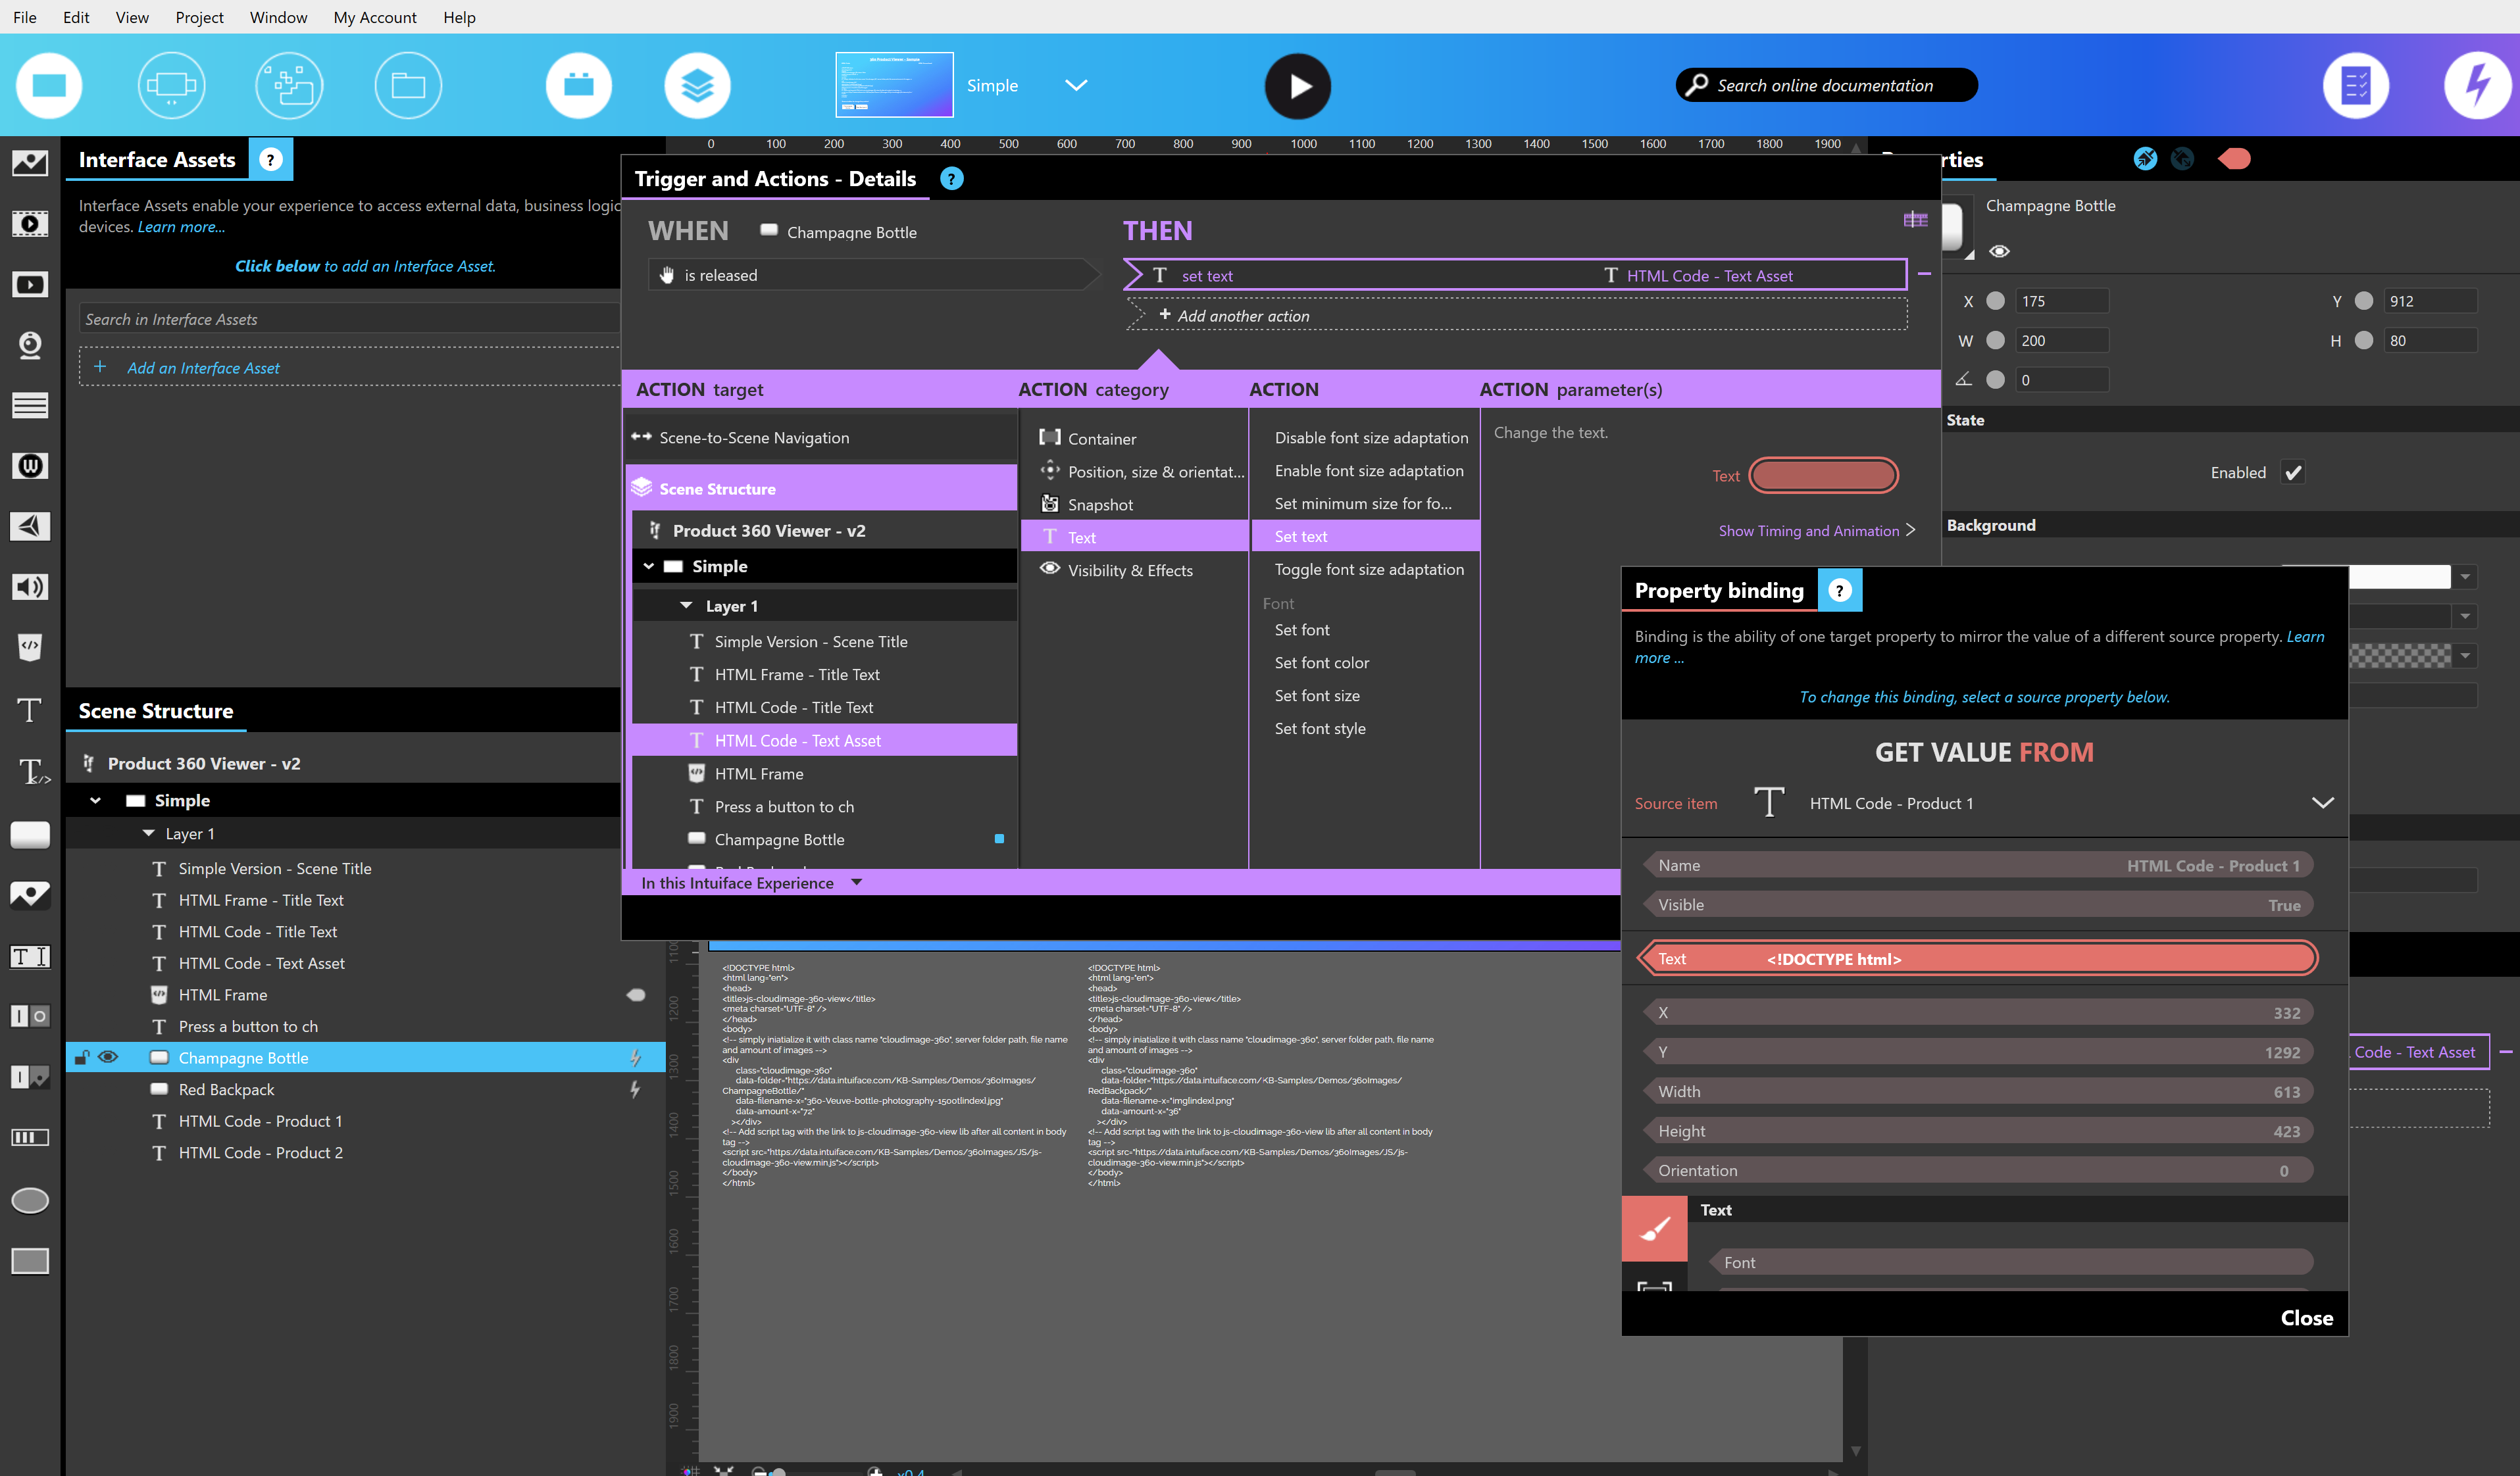Select the Rectangle shape tool
The height and width of the screenshot is (1476, 2520).
(30, 1261)
